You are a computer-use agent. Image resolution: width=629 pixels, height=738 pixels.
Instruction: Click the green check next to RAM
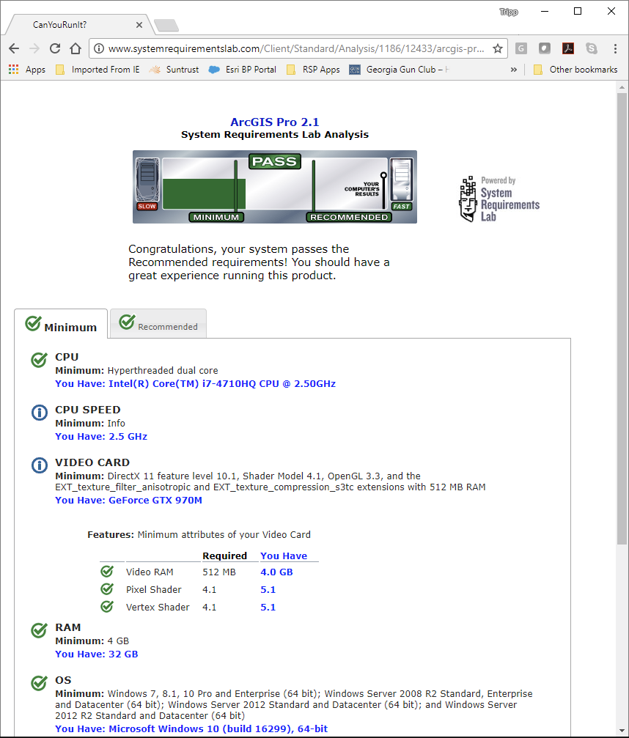tap(39, 630)
